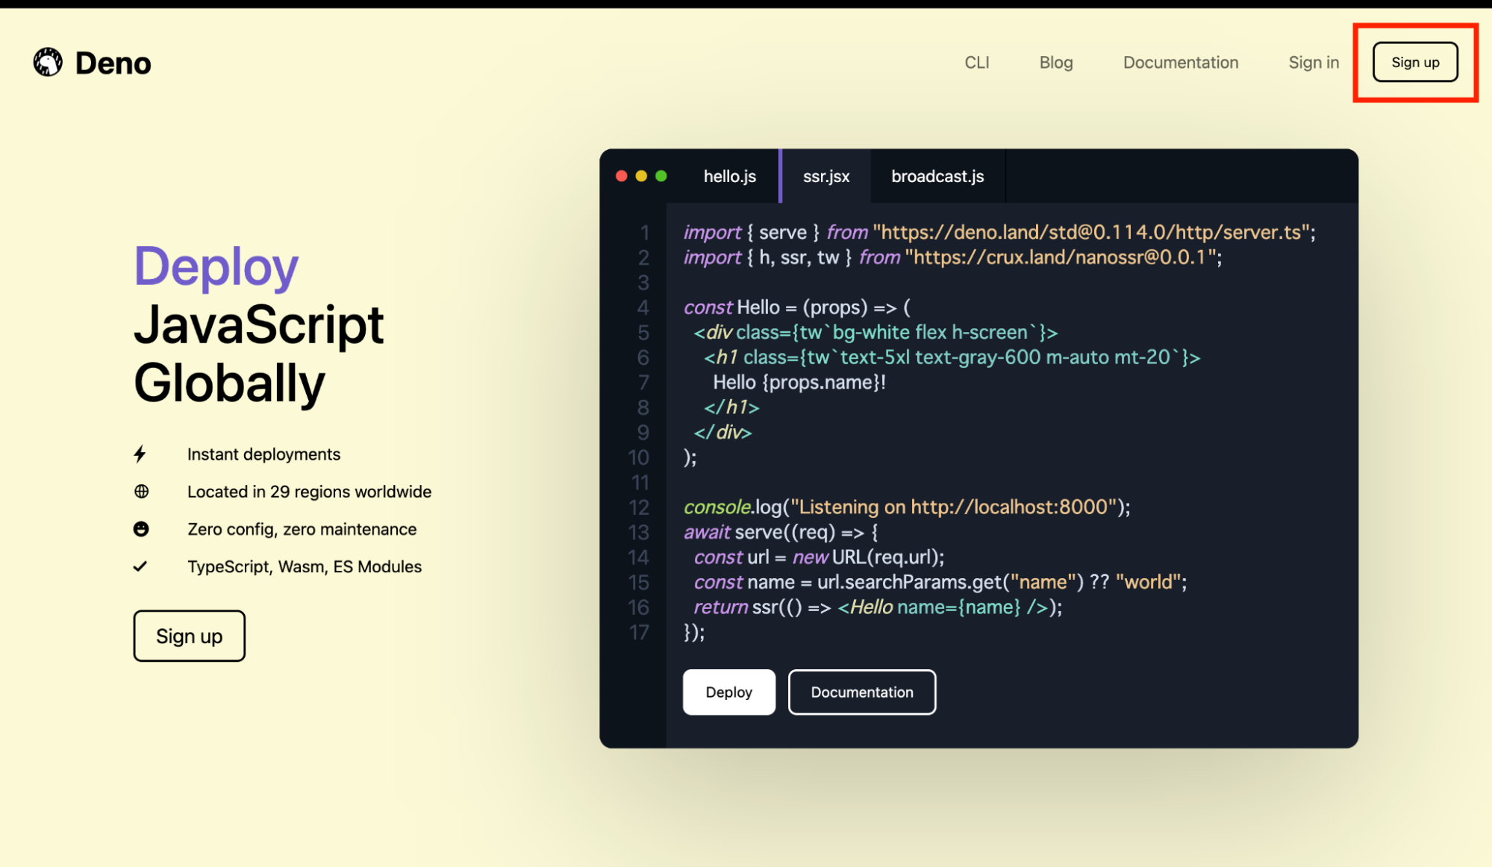Click the globe icon beside regions worldwide
1492x867 pixels.
point(141,491)
